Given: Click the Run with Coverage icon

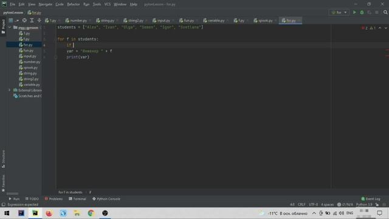Looking at the screenshot, I should tap(370, 12).
